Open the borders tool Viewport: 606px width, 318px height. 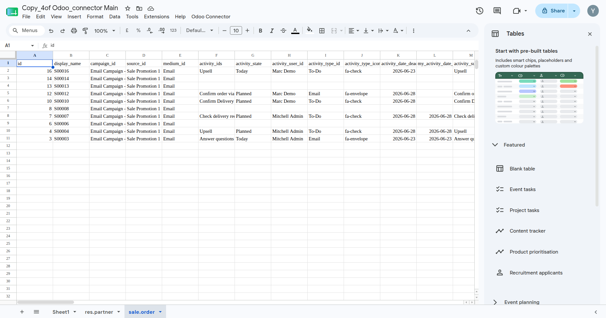[322, 30]
